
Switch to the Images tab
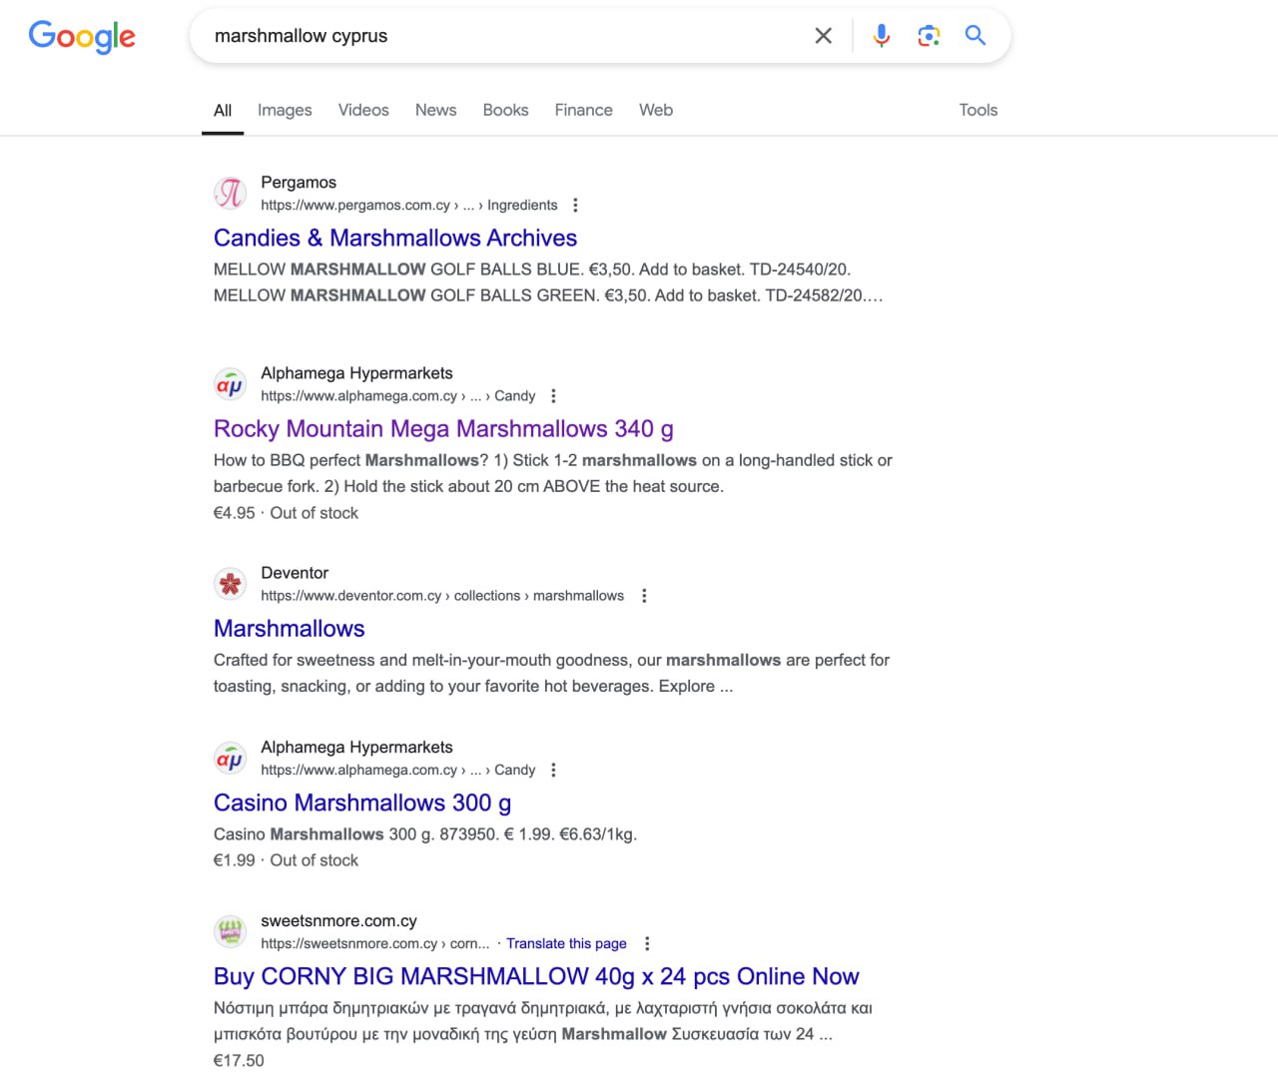[x=285, y=110]
